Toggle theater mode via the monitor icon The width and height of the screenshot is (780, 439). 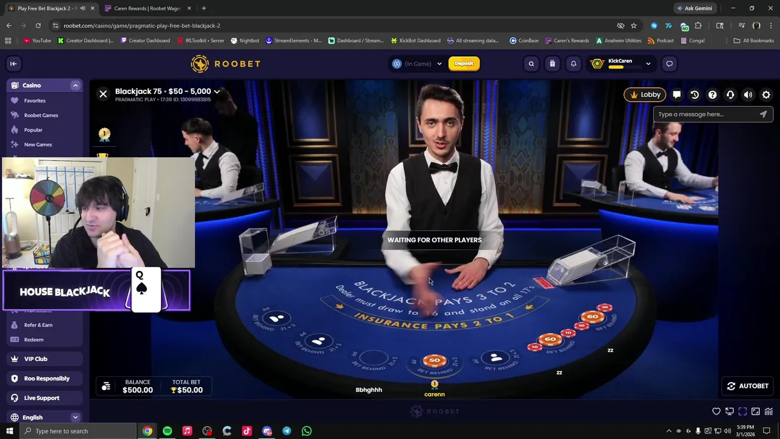tap(730, 412)
